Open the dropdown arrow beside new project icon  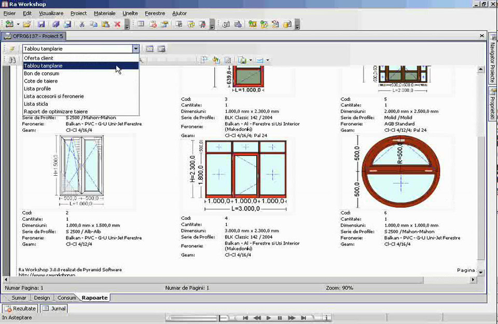click(x=18, y=24)
